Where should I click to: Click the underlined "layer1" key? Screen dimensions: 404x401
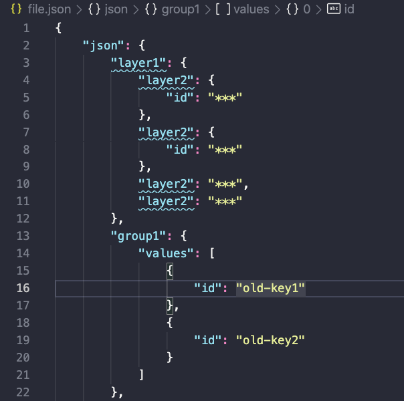[138, 63]
